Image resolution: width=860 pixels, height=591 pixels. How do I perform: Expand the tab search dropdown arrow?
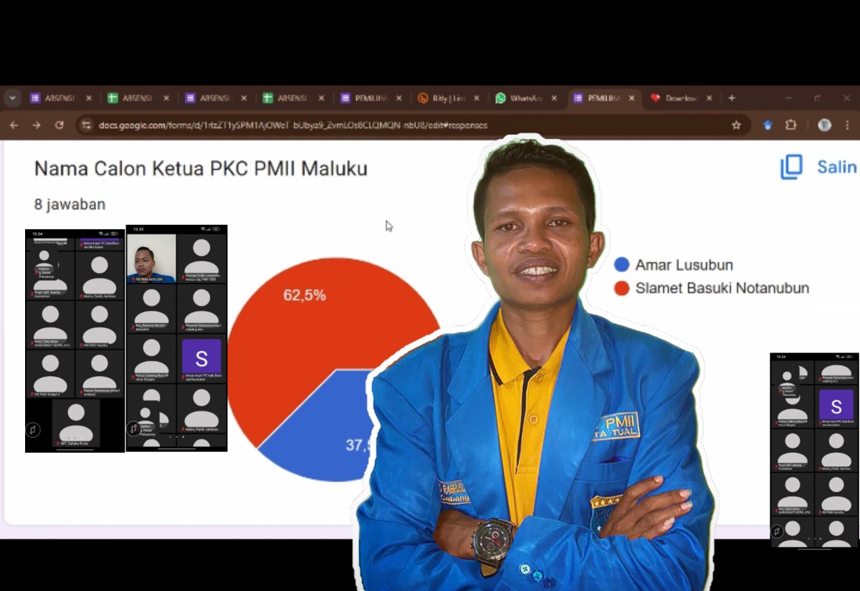tap(12, 98)
